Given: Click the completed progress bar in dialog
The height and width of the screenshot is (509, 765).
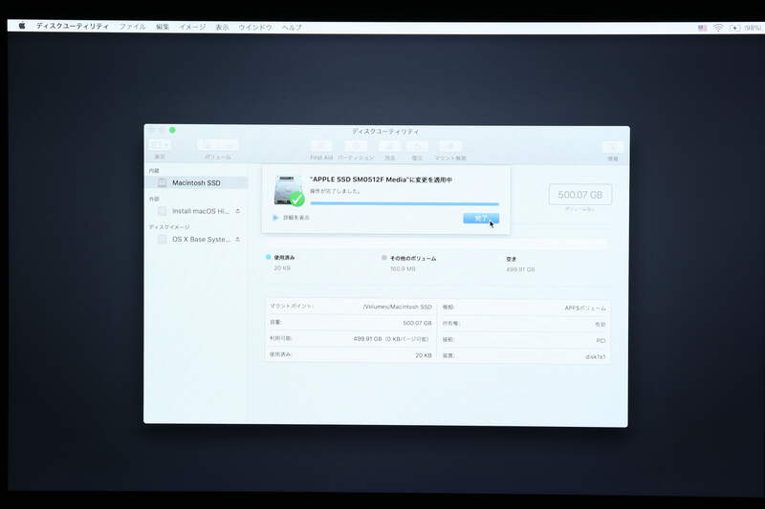Looking at the screenshot, I should [x=404, y=203].
